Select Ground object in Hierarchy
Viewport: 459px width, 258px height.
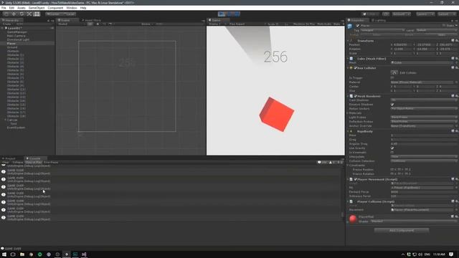(12, 47)
